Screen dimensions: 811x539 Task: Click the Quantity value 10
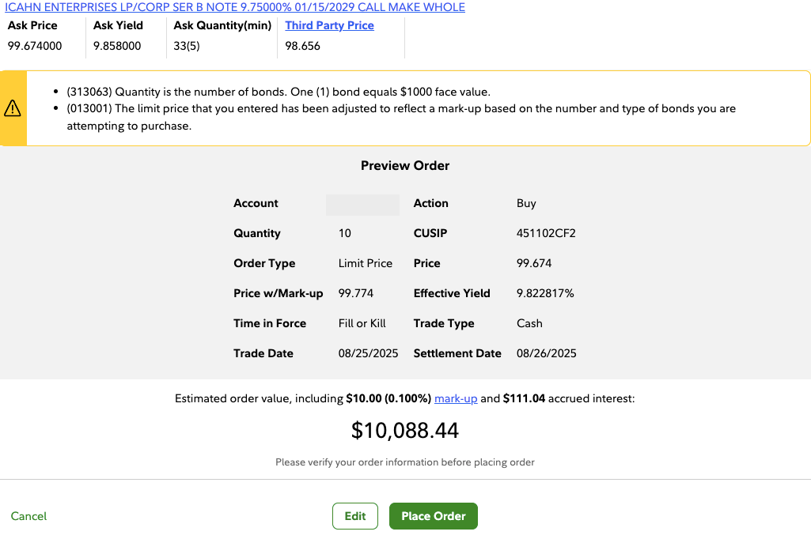(x=344, y=233)
